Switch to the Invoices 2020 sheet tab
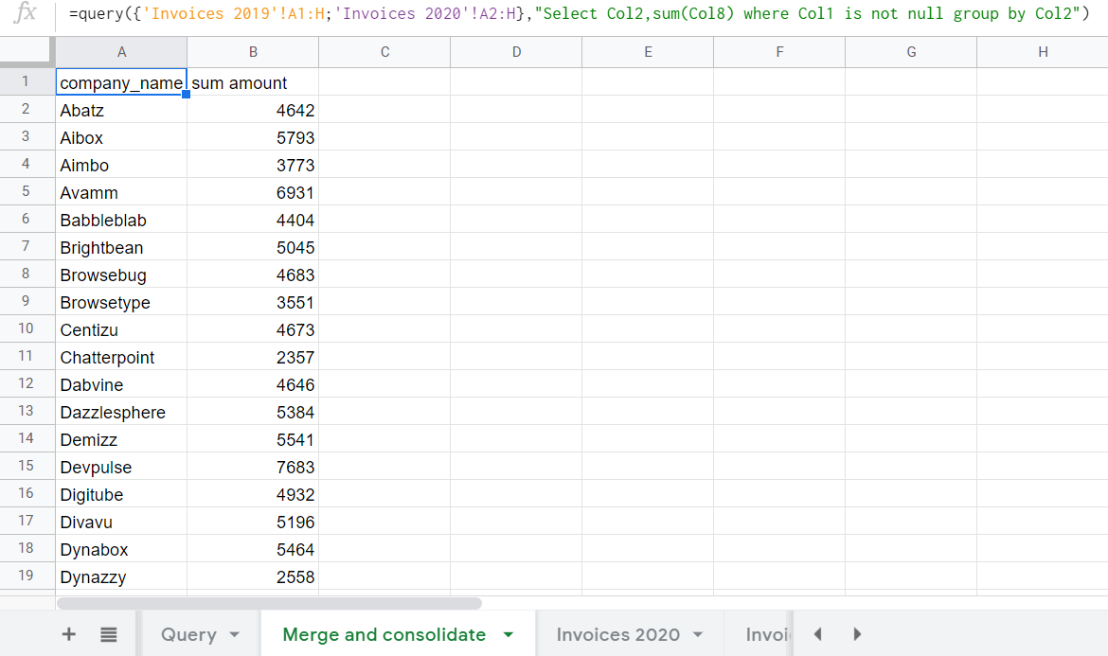The image size is (1108, 656). 620,634
